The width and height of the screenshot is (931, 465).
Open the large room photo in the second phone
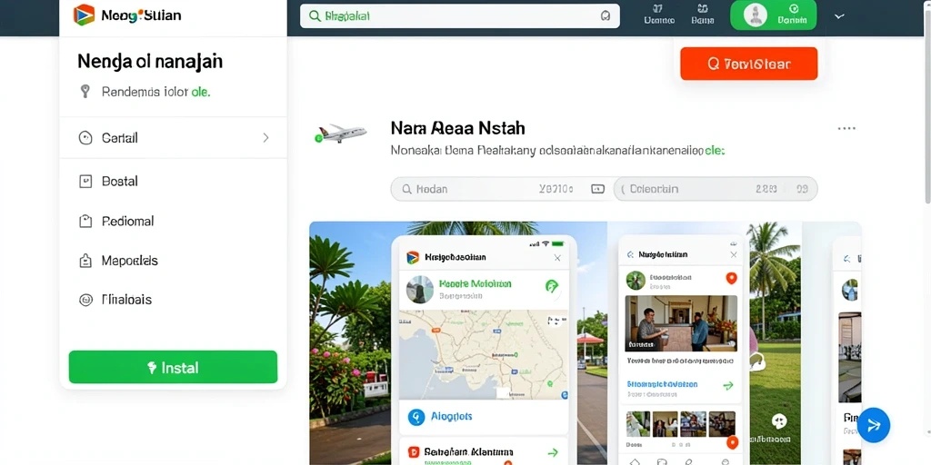tap(681, 323)
